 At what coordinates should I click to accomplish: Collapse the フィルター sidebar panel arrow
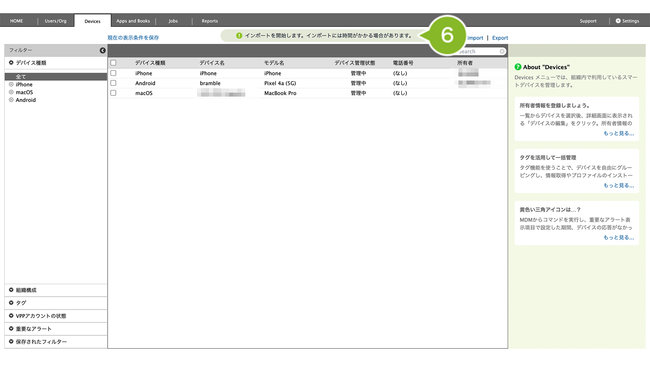(x=103, y=51)
